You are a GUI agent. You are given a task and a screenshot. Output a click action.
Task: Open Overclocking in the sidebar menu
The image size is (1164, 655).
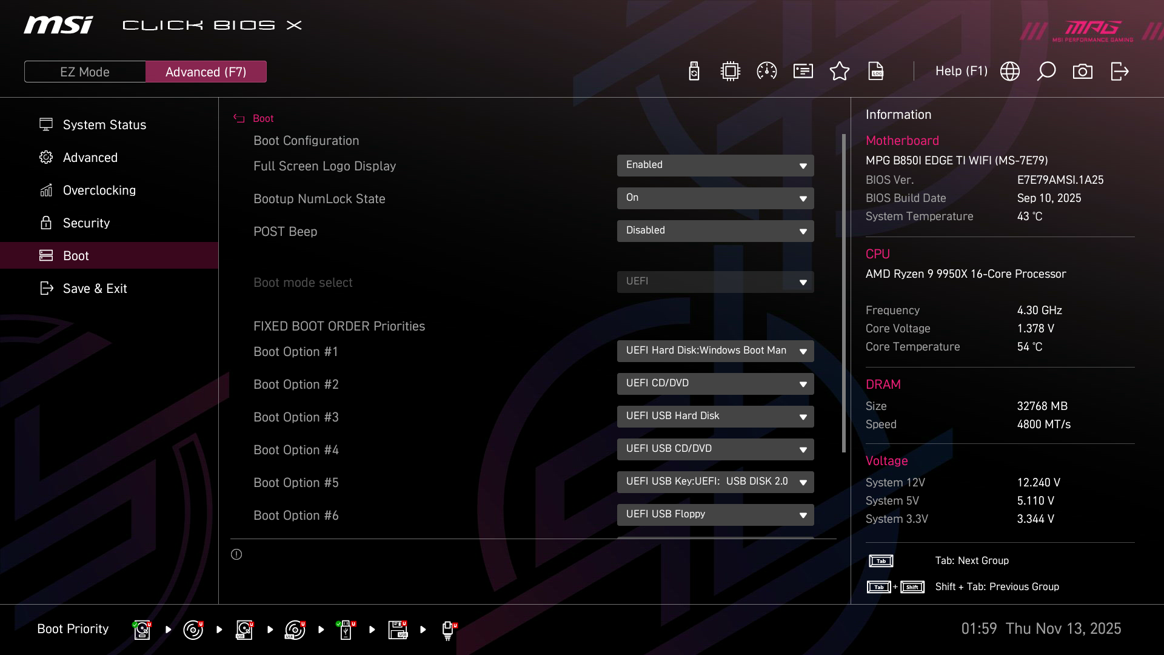(99, 190)
